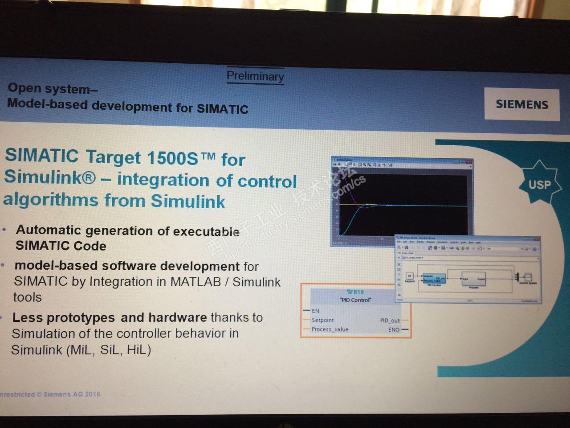Select the "Setpoint" input pin label
Viewport: 570px width, 428px height.
tap(322, 320)
